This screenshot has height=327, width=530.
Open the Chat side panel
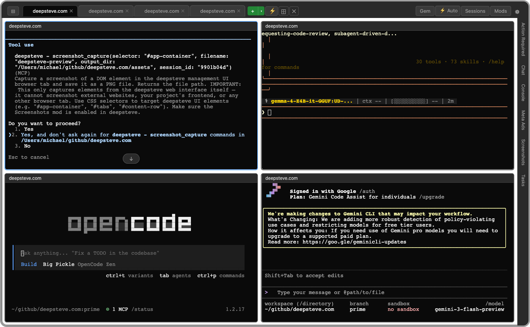click(x=523, y=70)
